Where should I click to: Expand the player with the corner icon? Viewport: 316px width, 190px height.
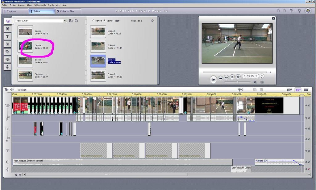(273, 18)
